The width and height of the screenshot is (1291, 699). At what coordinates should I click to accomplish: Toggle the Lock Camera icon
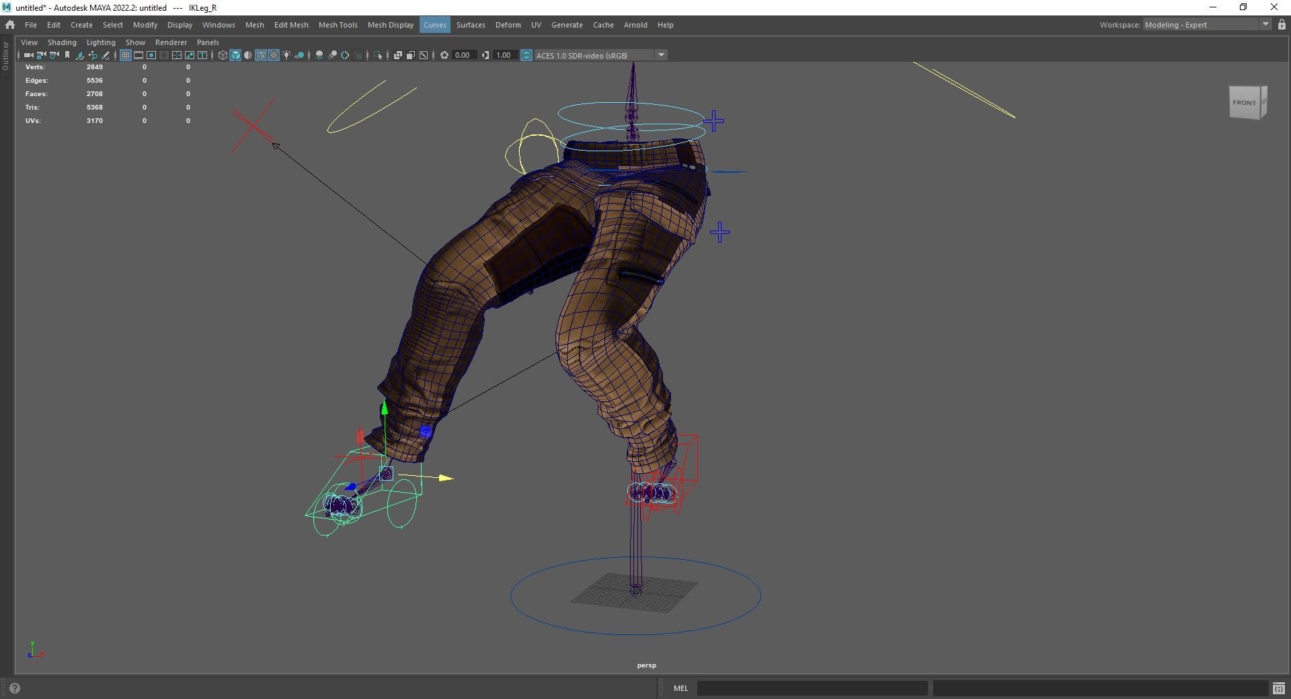41,55
